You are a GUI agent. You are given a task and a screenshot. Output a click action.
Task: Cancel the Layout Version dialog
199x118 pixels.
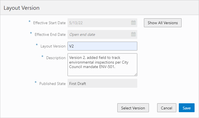point(167,108)
